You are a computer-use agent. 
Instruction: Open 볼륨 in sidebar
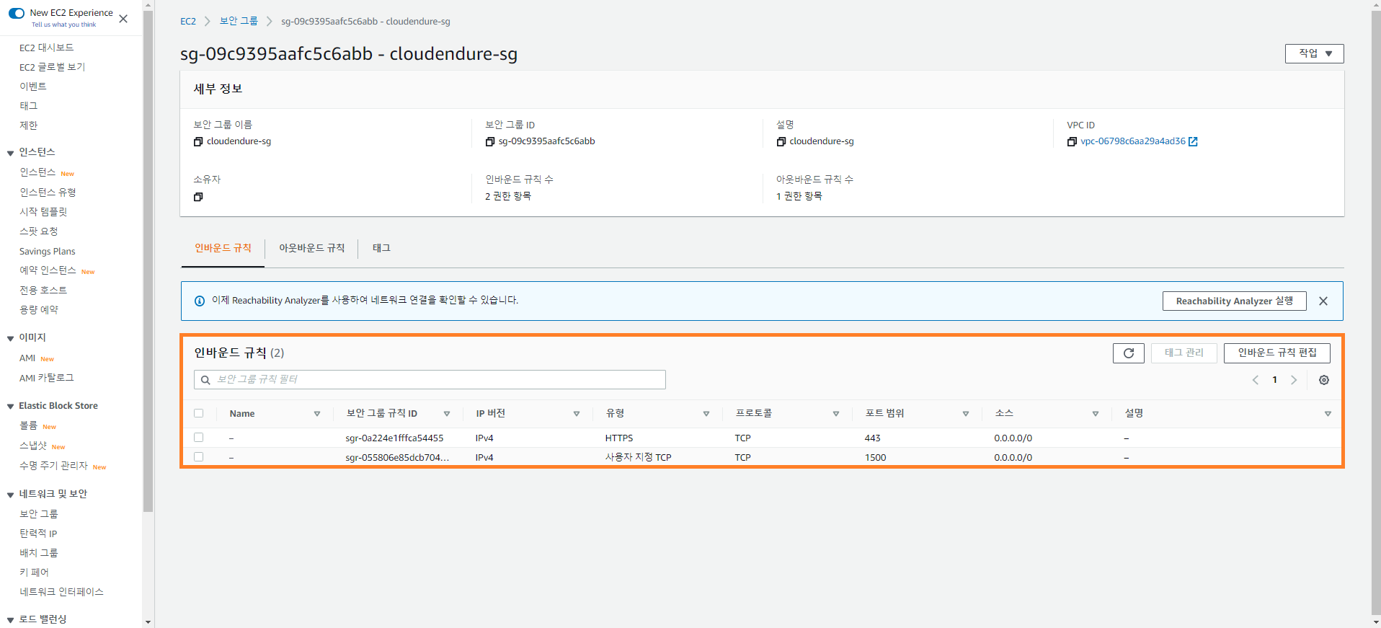click(x=28, y=426)
